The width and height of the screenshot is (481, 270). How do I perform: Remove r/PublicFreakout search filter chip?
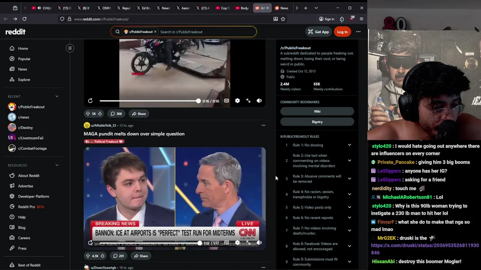pos(155,32)
